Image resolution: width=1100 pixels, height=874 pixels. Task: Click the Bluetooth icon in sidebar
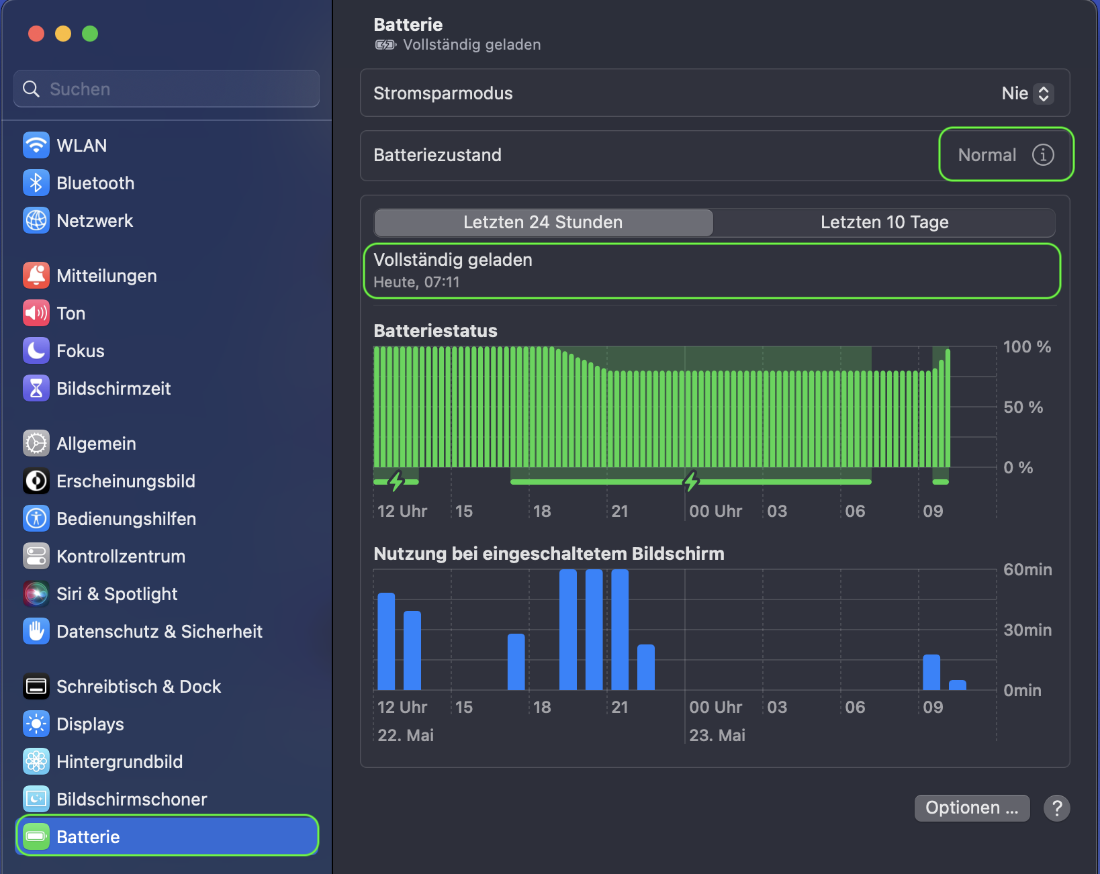point(36,183)
